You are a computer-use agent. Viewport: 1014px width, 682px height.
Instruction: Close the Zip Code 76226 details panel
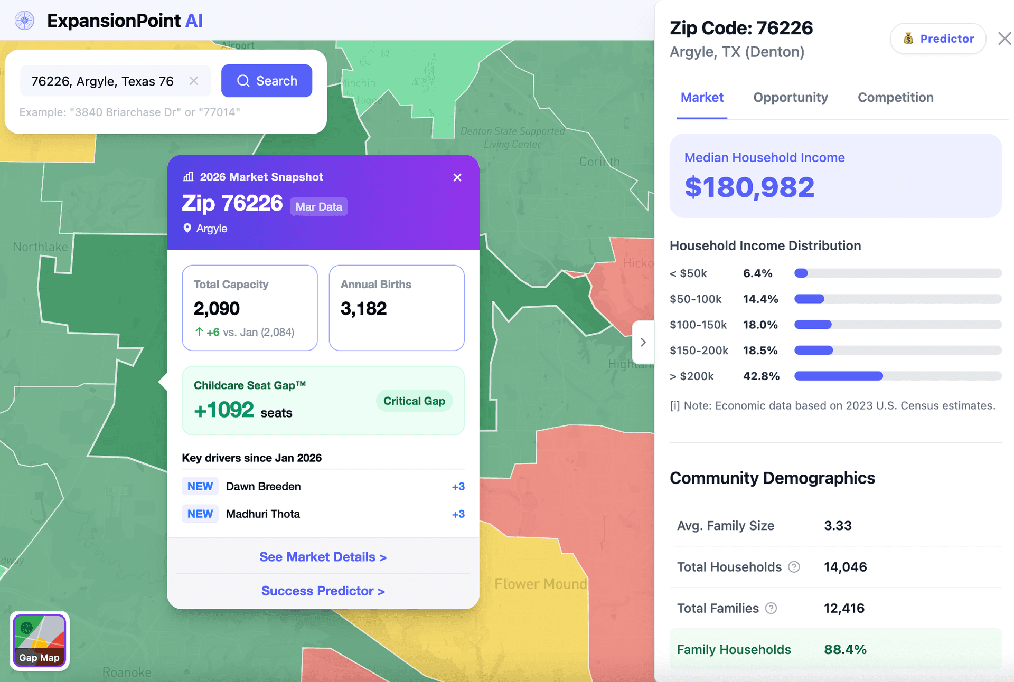point(1004,39)
